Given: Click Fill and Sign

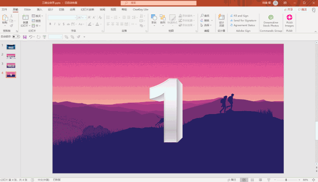Looking at the screenshot, I should [x=239, y=16].
